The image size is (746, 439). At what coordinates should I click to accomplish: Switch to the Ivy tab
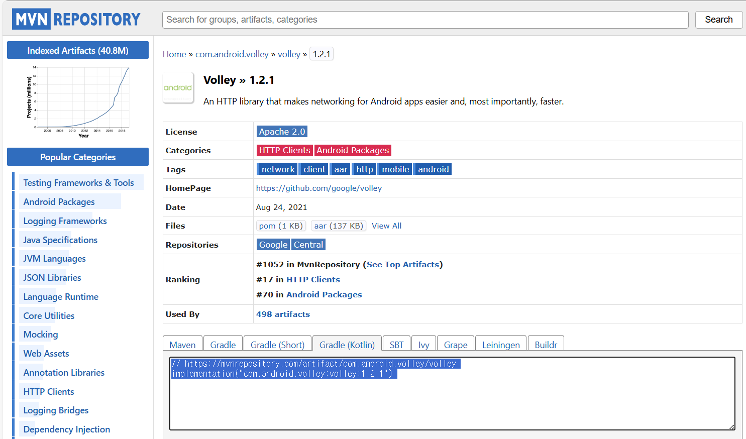(x=424, y=345)
